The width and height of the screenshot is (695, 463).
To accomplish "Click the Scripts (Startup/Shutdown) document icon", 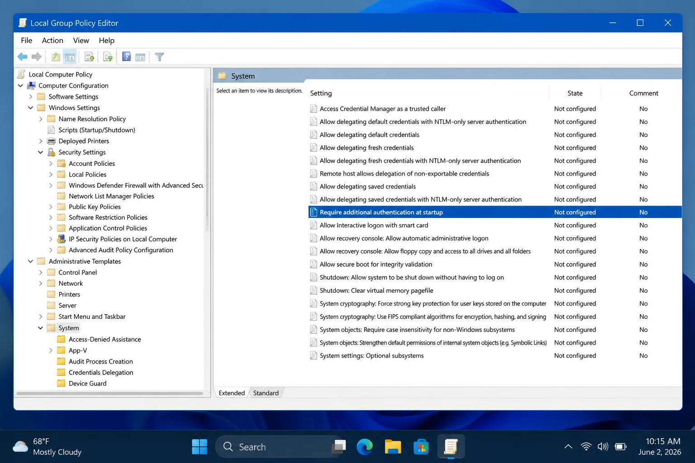I will 52,130.
